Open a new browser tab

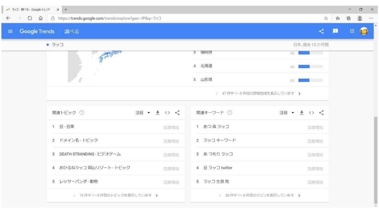pyautogui.click(x=66, y=9)
